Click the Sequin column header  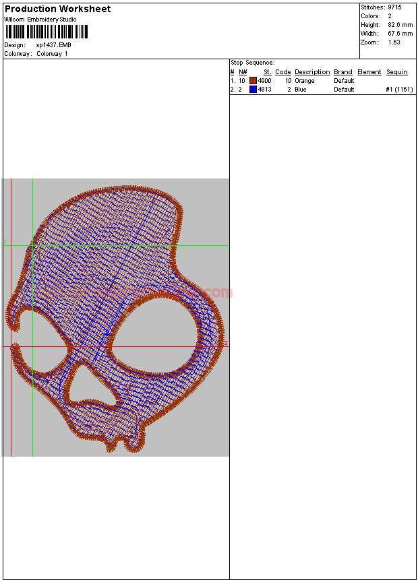397,72
